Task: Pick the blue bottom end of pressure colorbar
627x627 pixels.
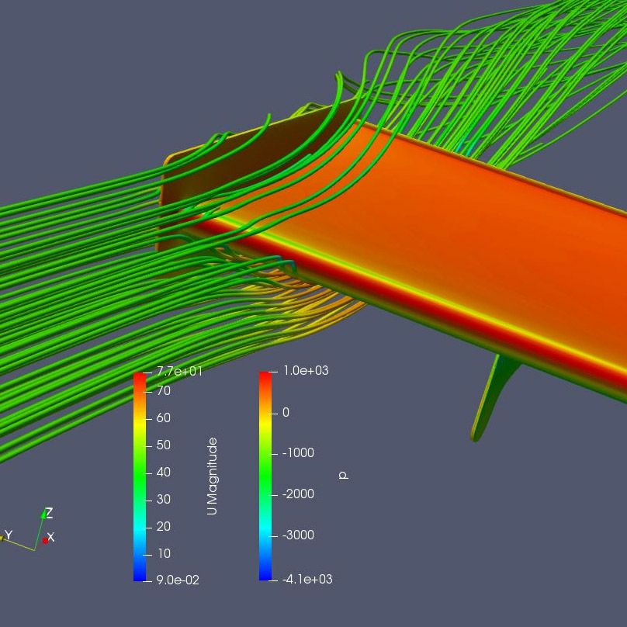Action: tap(265, 575)
